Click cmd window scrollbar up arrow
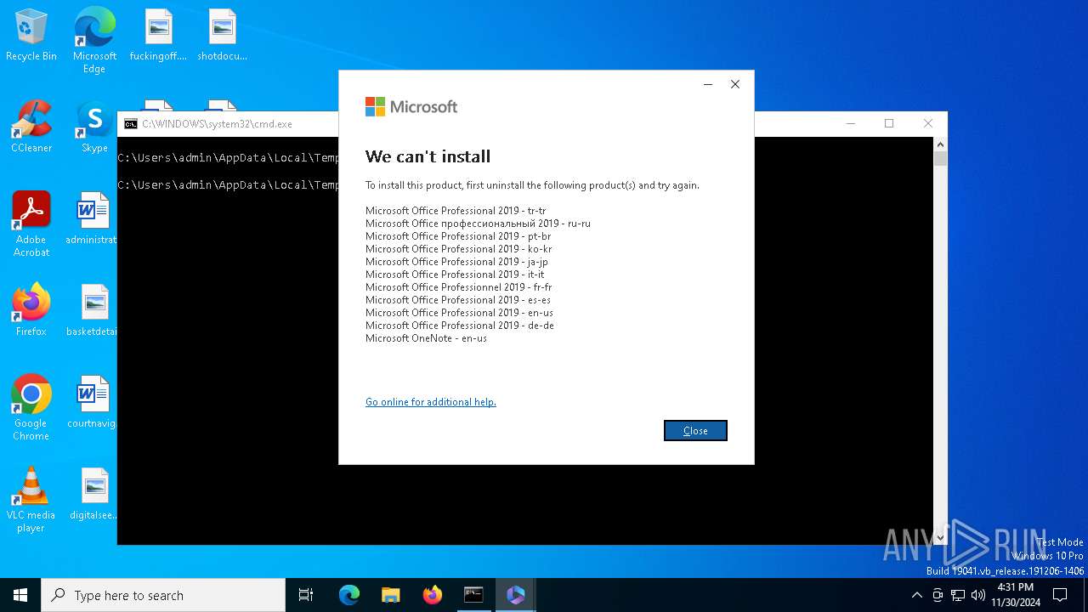Image resolution: width=1088 pixels, height=612 pixels. [x=940, y=145]
